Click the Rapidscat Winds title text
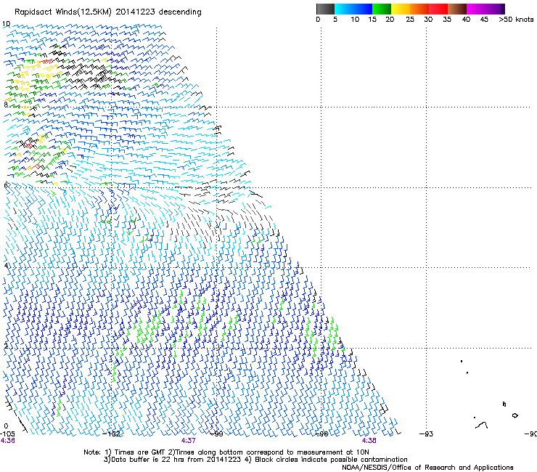This screenshot has height=472, width=537. 108,12
